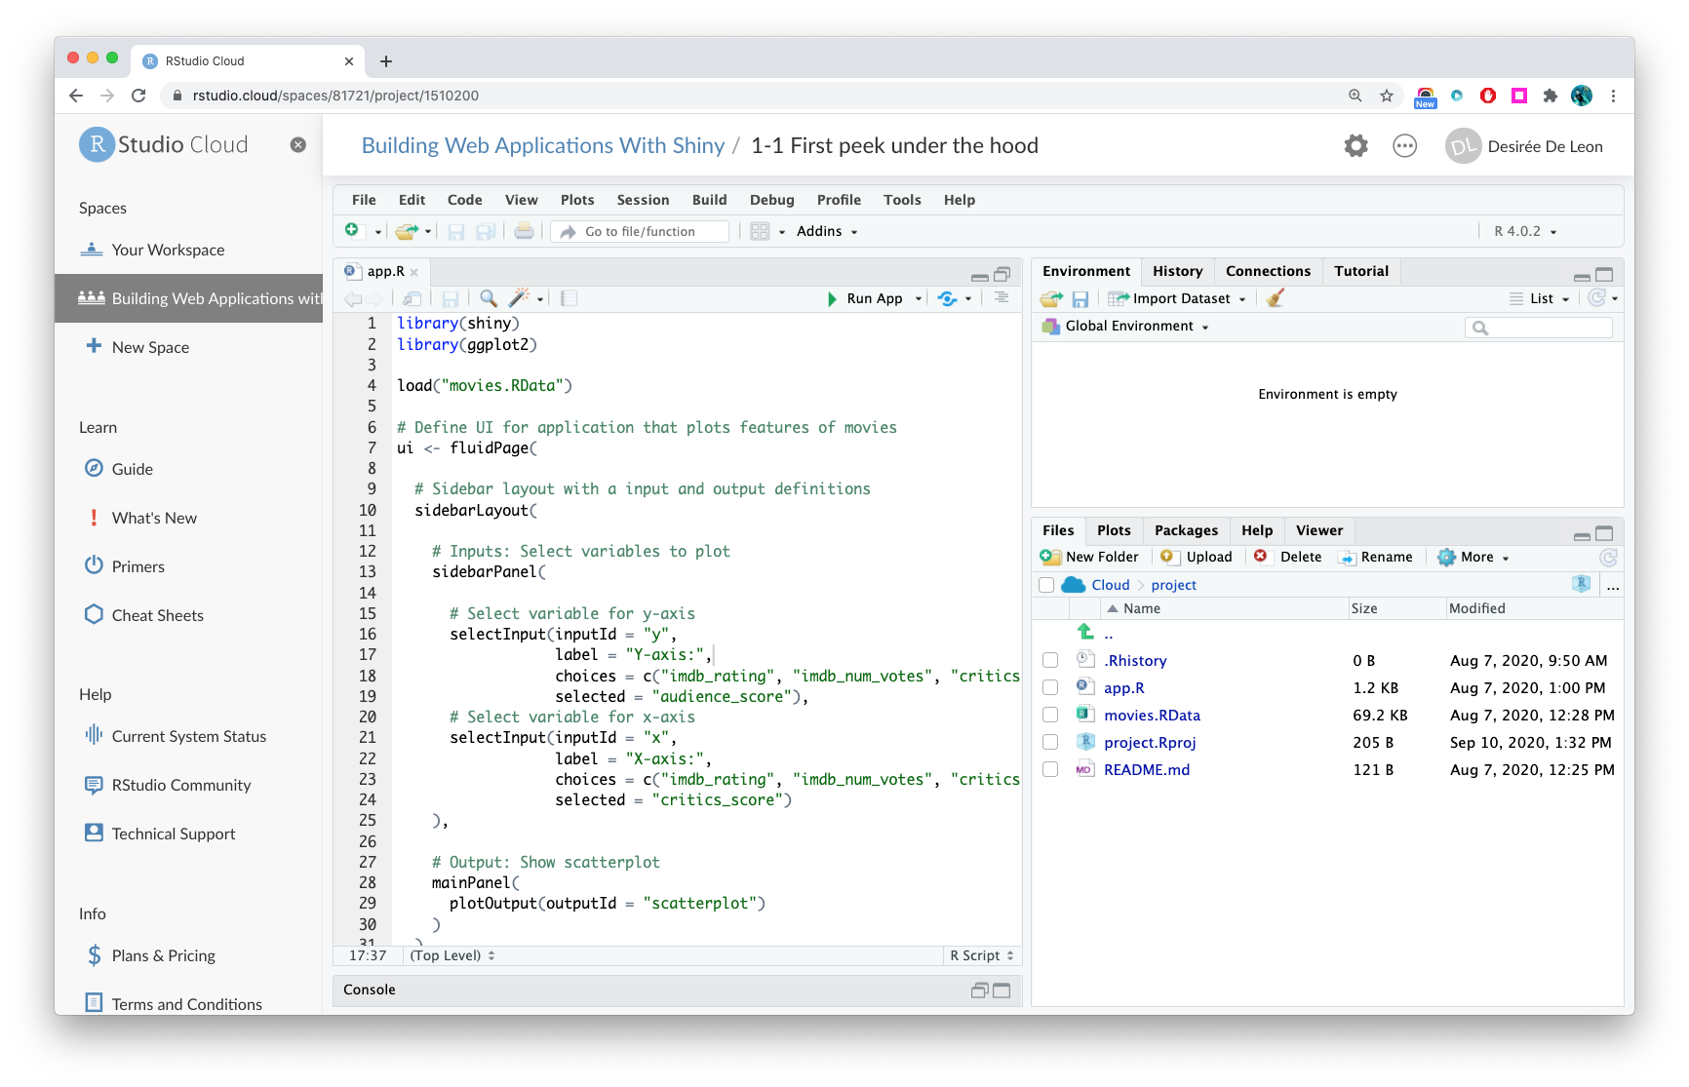This screenshot has height=1087, width=1689.
Task: Click the green Run App play icon
Action: point(832,298)
